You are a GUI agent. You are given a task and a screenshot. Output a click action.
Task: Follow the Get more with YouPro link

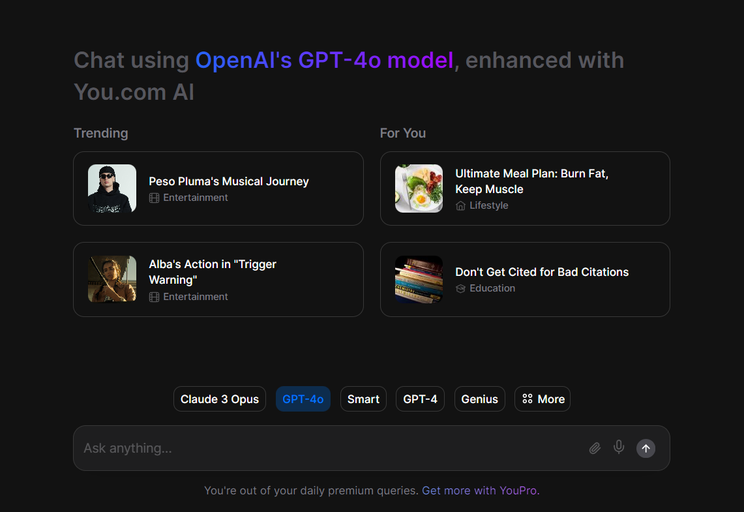[481, 490]
